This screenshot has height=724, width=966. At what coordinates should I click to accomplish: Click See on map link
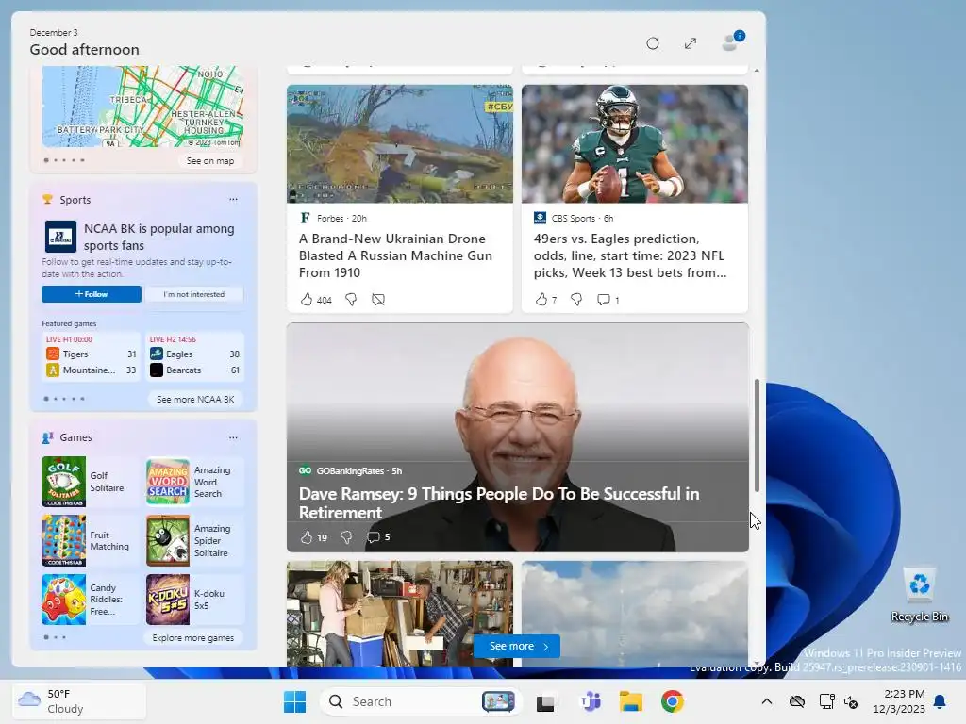[210, 160]
